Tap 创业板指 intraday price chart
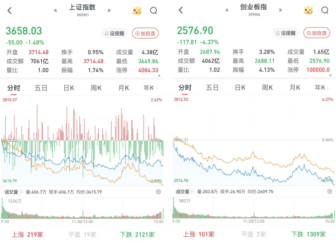This screenshot has width=336, height=242. (x=254, y=140)
